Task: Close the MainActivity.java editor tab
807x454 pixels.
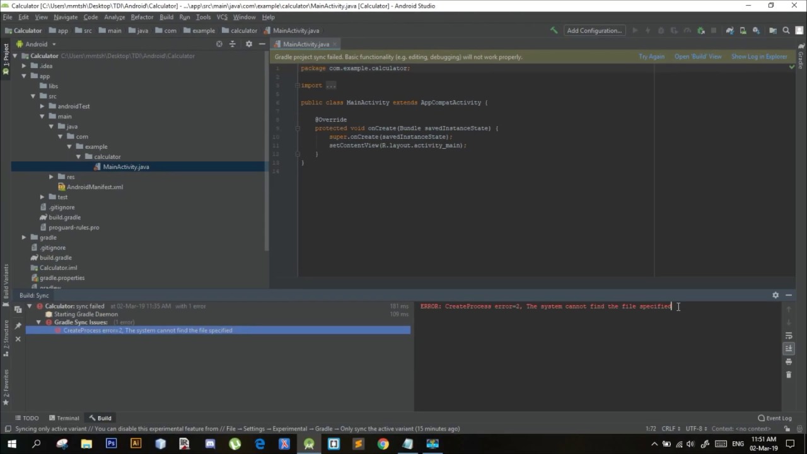Action: click(335, 44)
